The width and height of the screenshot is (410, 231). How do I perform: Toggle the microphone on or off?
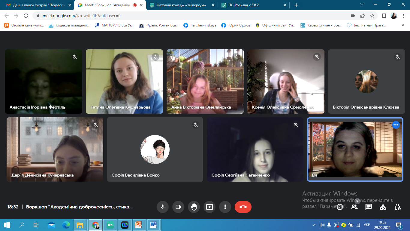[x=163, y=207]
